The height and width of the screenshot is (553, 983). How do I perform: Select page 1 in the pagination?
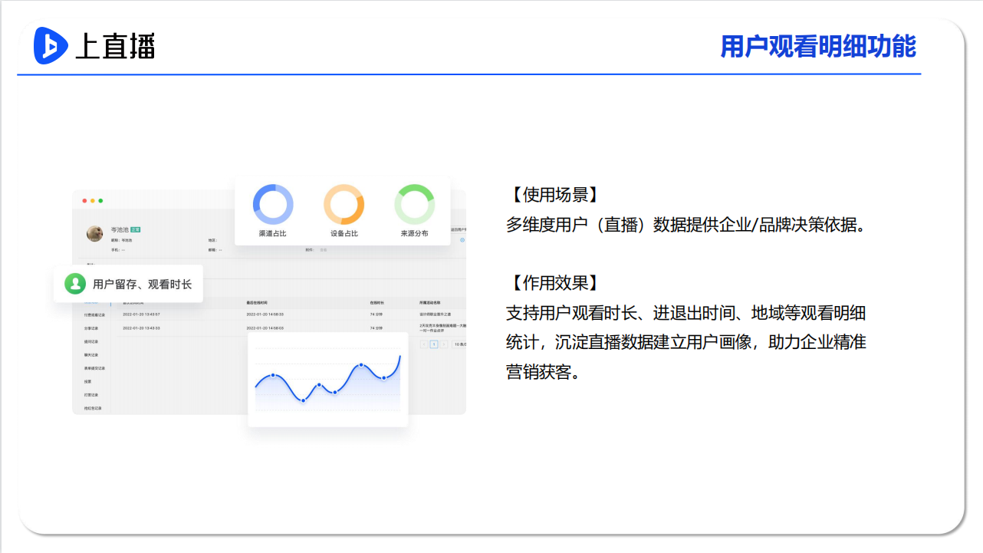click(433, 344)
